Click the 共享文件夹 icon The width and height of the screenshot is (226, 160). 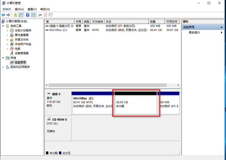click(x=12, y=40)
